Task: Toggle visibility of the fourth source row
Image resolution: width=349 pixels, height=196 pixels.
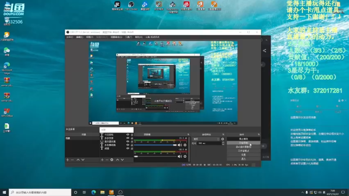Action: point(128,145)
